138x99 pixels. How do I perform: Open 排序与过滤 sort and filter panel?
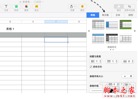pos(129,7)
